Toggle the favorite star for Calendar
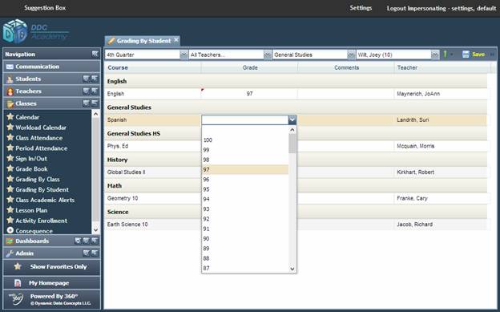Viewport: 500px width, 312px height. tap(10, 117)
